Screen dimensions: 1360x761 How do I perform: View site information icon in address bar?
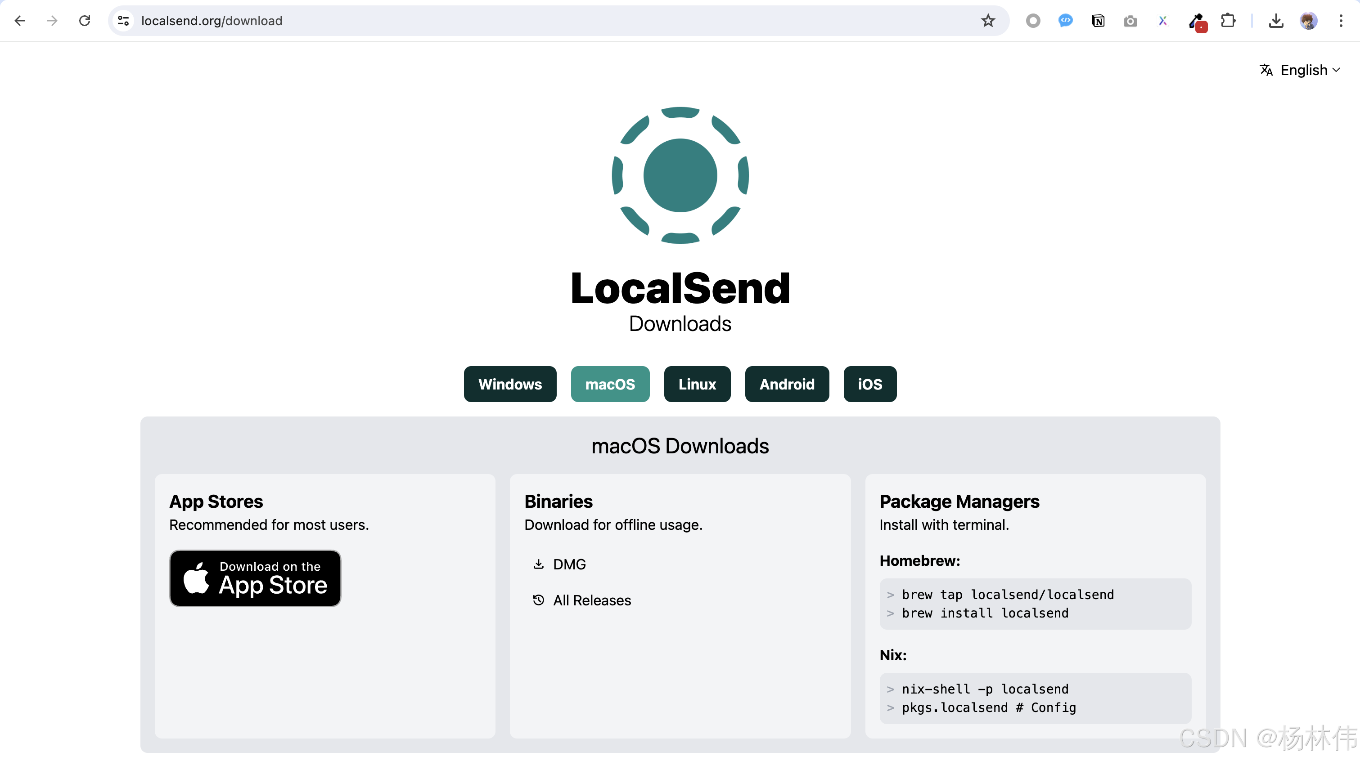123,21
